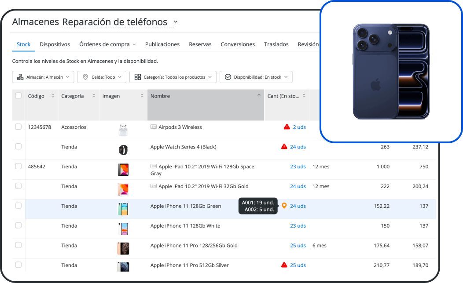Check the iPad 128Gb Space Gray row checkbox
Screen dimensions: 463x283
click(x=18, y=166)
